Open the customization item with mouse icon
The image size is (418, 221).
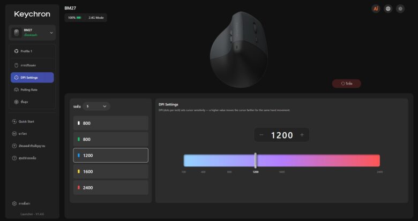32,65
